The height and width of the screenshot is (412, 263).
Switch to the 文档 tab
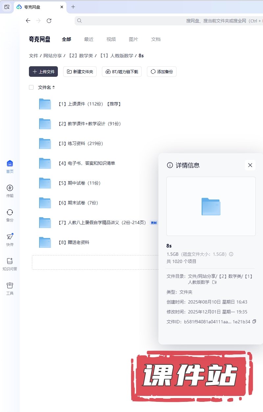156,39
